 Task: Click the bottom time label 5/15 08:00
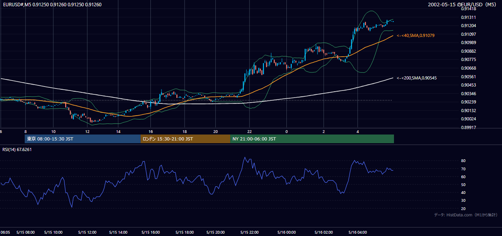point(26,232)
